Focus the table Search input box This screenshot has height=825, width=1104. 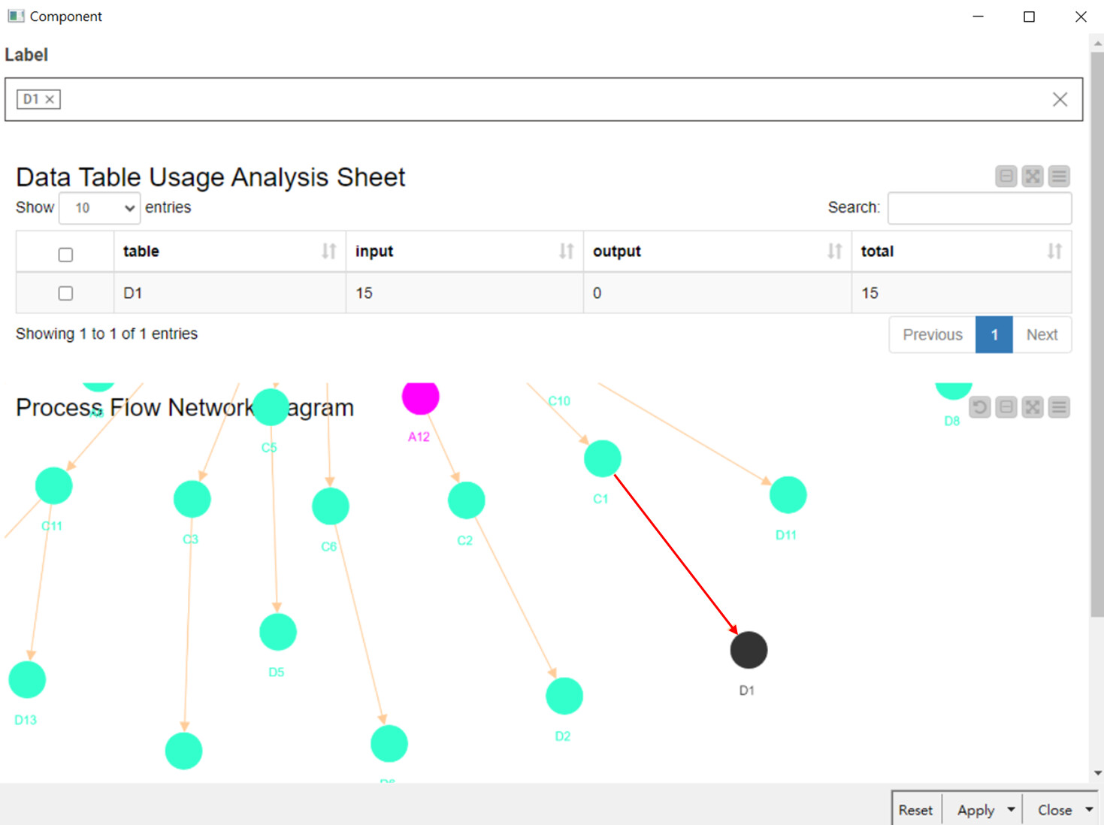979,208
